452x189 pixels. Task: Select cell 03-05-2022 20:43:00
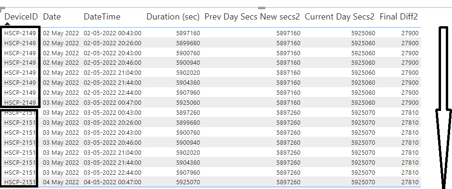pos(113,133)
